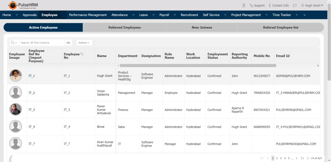Viewport: 331px width, 162px height.
Task: Click the Employee No sort ascending icon
Action: click(x=82, y=54)
